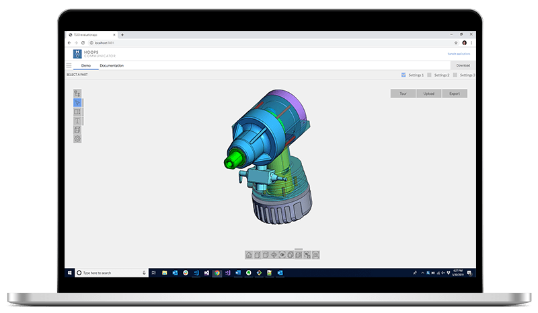Image resolution: width=538 pixels, height=313 pixels.
Task: Enable the Settings 3 checkbox
Action: click(455, 75)
